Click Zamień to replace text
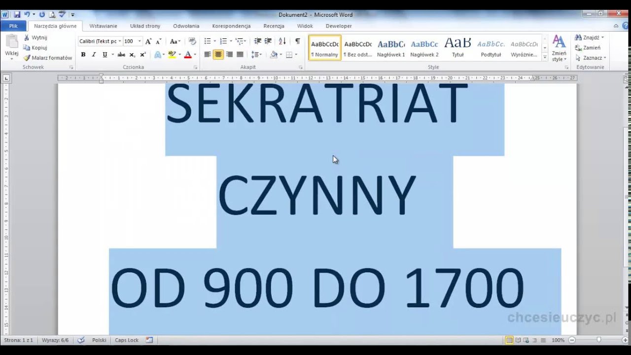631x355 pixels. [x=588, y=48]
